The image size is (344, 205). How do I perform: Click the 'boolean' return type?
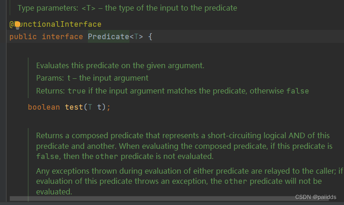tap(44, 107)
